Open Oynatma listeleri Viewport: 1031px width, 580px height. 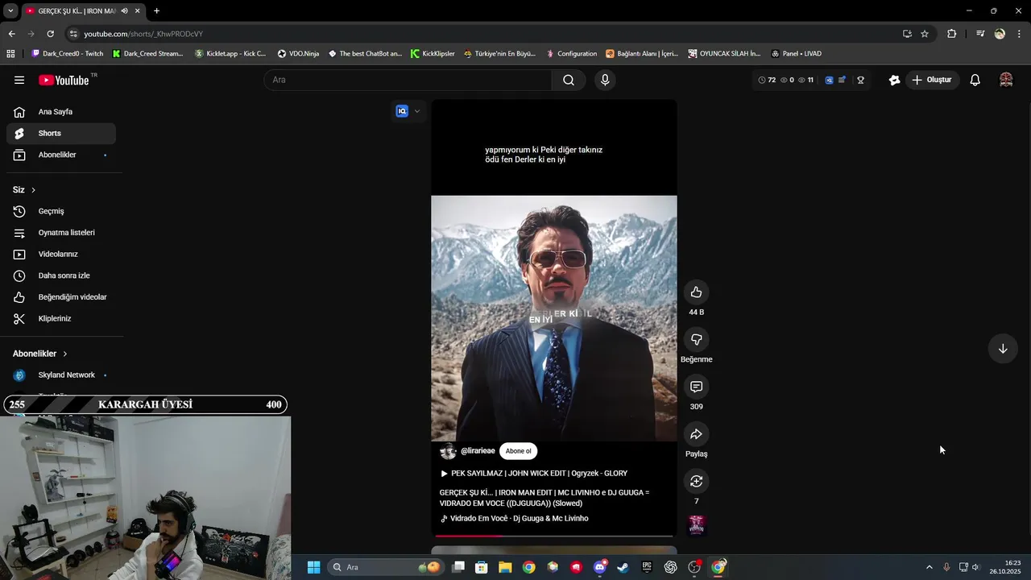61,233
